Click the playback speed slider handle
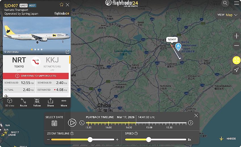The image size is (241, 147). pos(149,140)
